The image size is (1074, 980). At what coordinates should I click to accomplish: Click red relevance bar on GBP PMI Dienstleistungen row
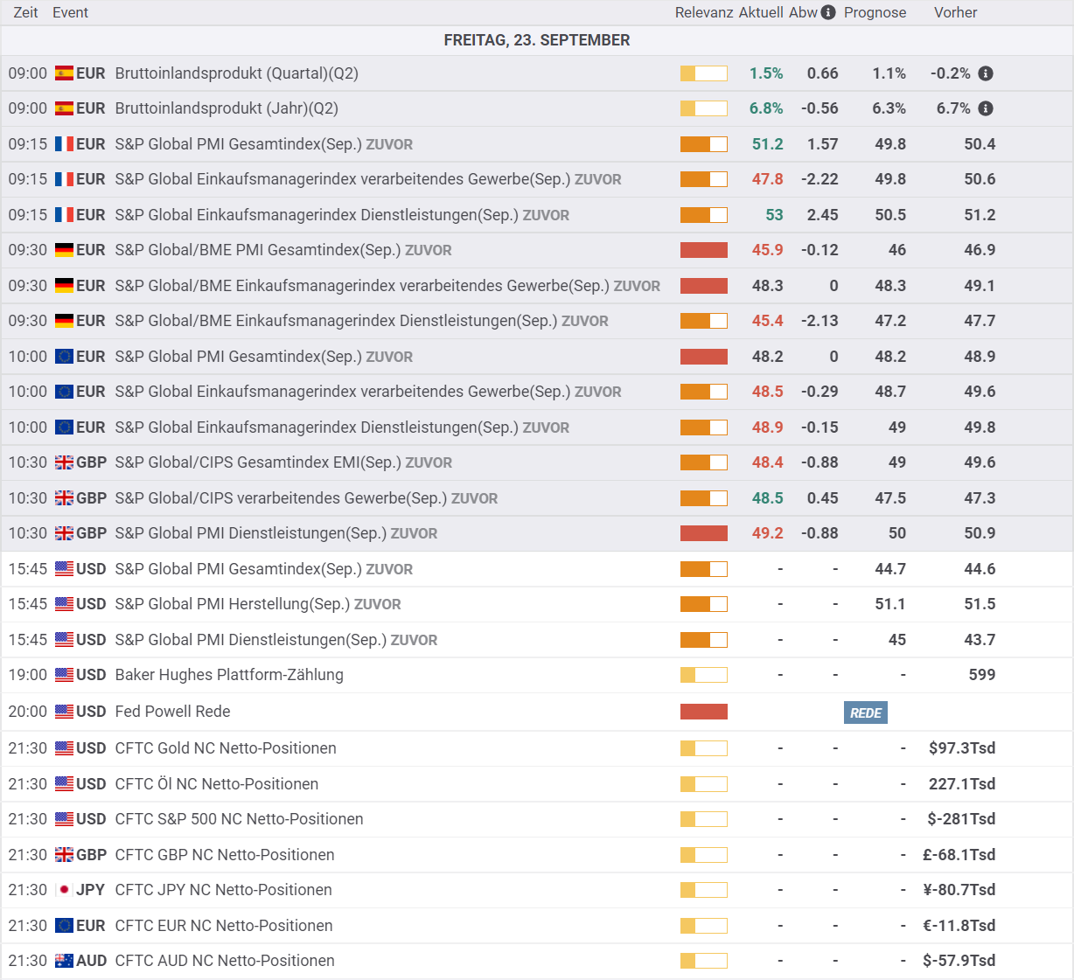tap(704, 533)
